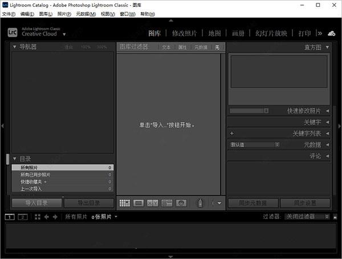Collapse the top module picker panel
Viewport: 342px width, 259px height.
click(171, 21)
